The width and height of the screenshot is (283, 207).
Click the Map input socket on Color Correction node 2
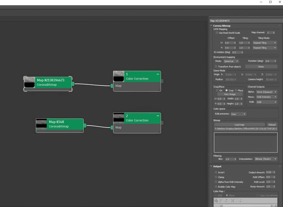pyautogui.click(x=112, y=127)
